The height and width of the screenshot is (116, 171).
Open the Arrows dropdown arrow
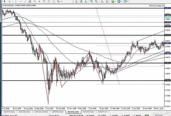point(61,1)
